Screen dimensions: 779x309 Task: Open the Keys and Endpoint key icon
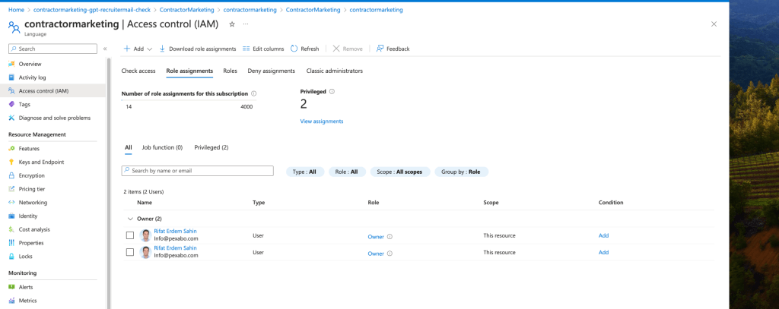click(11, 162)
